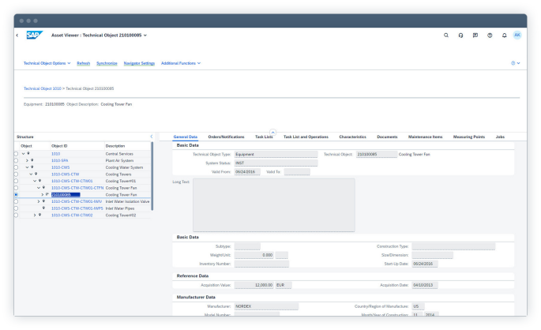Image resolution: width=541 pixels, height=330 pixels.
Task: Click the back arrow beside the SAP logo
Action: [x=17, y=36]
